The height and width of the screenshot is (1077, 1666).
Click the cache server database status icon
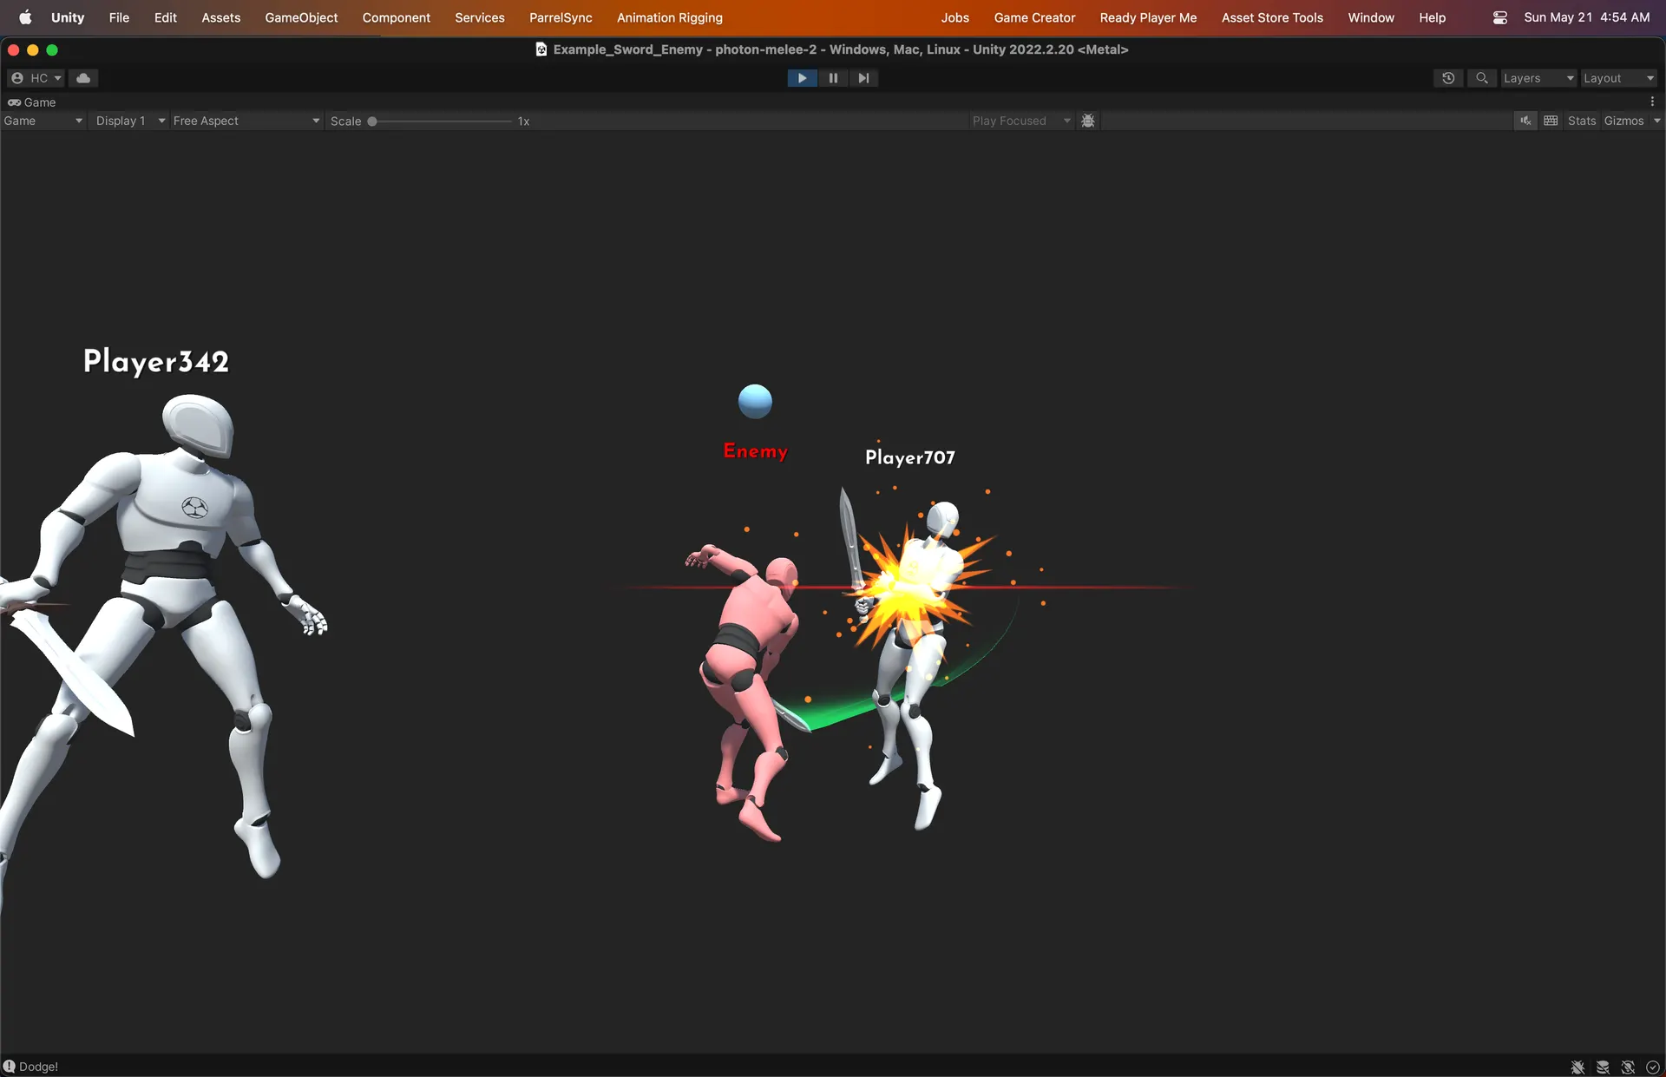[1603, 1067]
